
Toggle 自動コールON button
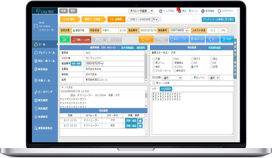click(81, 40)
